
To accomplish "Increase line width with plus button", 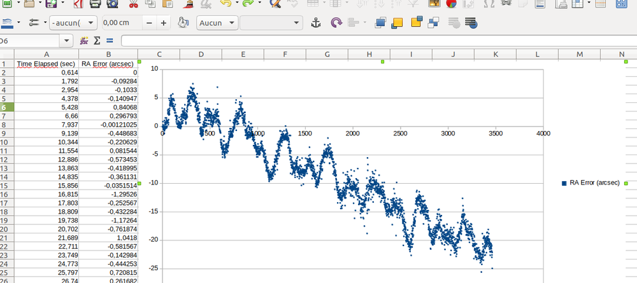I will pos(163,23).
